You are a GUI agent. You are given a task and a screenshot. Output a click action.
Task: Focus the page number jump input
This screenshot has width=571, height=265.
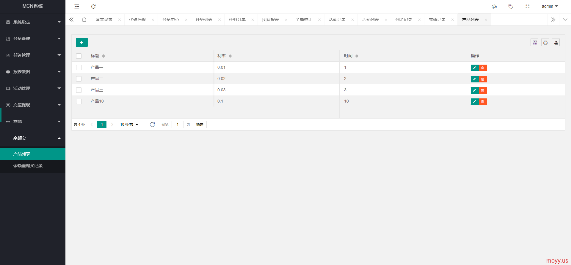tap(178, 124)
